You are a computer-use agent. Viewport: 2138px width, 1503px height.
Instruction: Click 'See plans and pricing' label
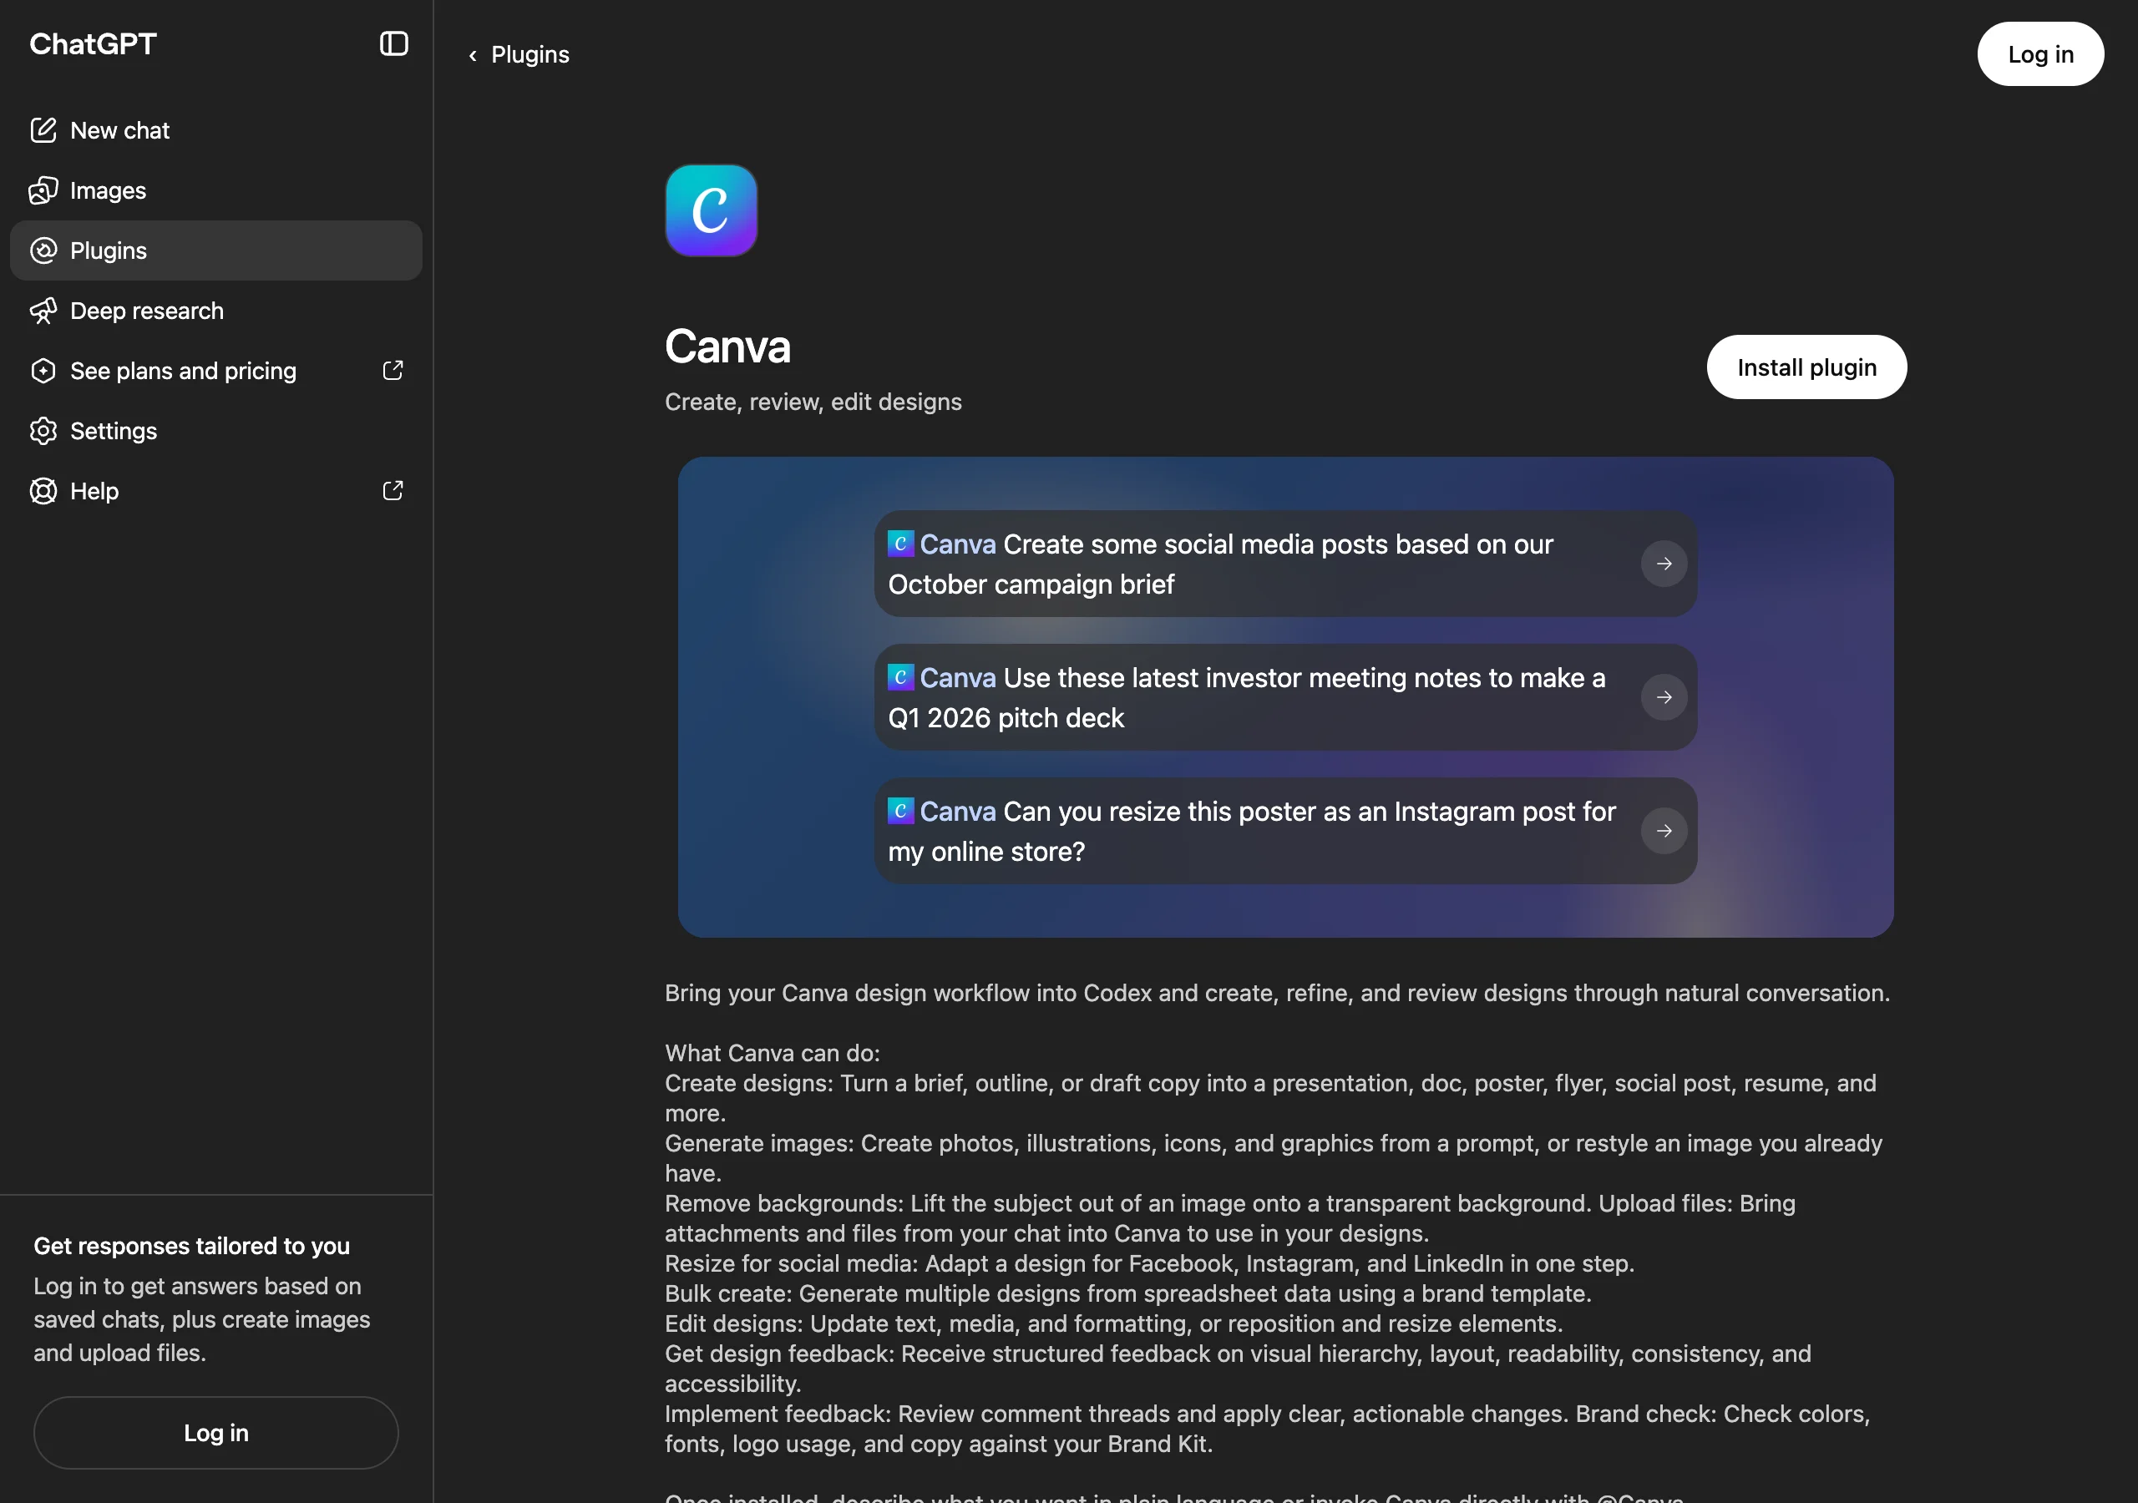click(184, 371)
